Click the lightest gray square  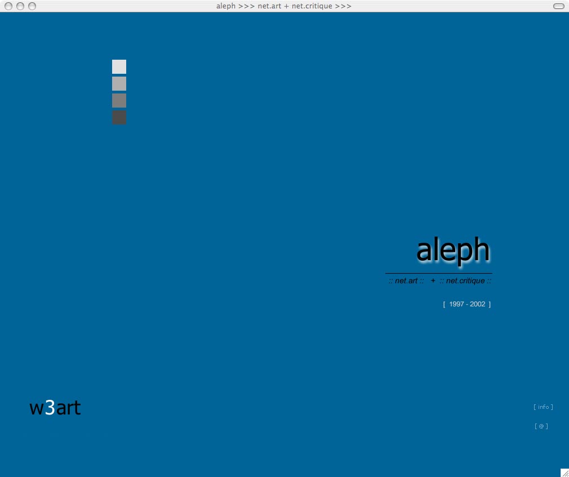click(119, 67)
